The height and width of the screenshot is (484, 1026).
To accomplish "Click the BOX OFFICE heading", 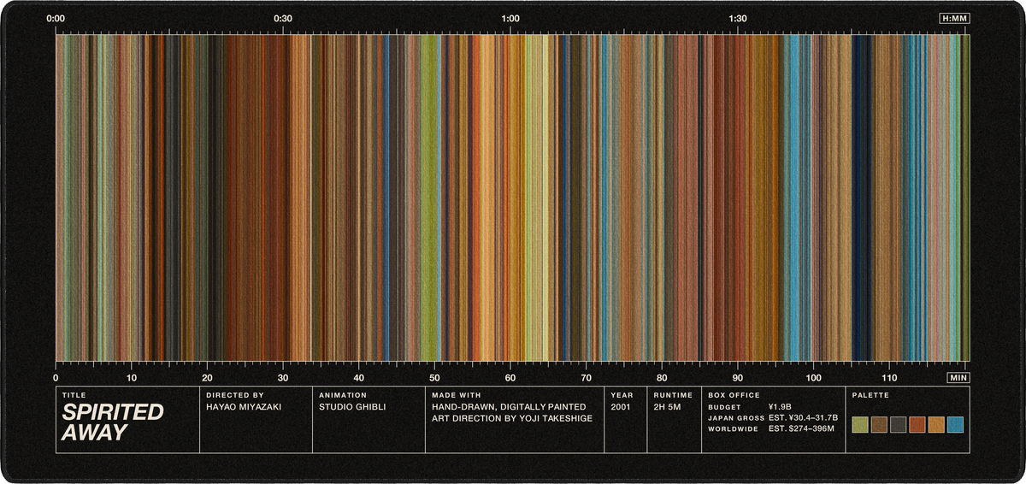I will pos(734,395).
